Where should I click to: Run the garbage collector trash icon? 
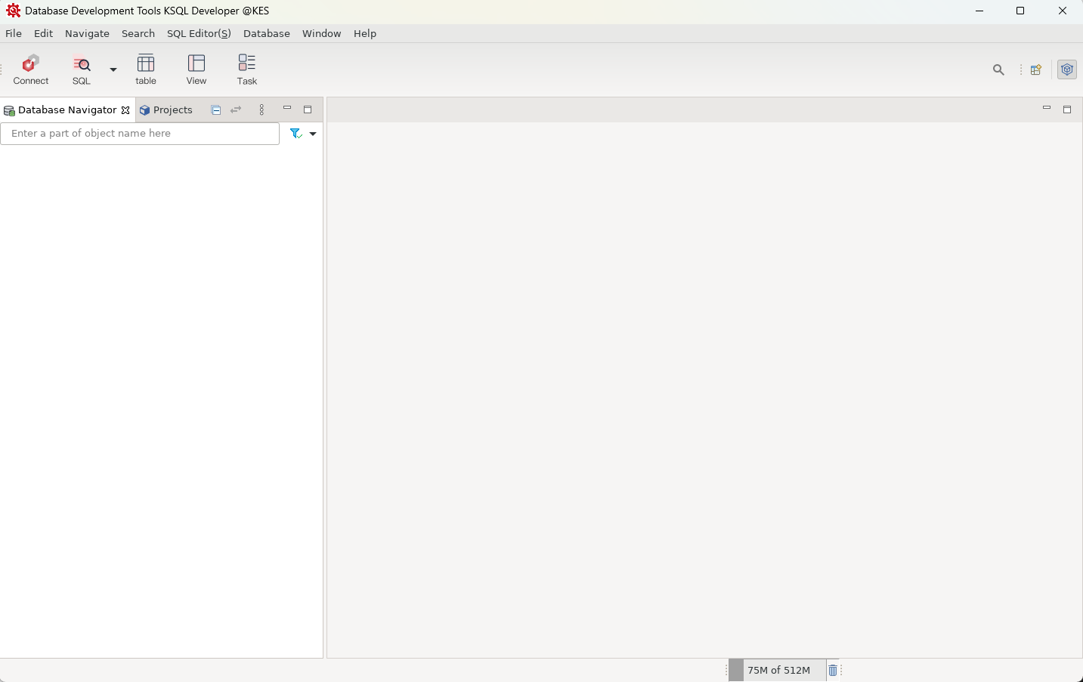(832, 671)
